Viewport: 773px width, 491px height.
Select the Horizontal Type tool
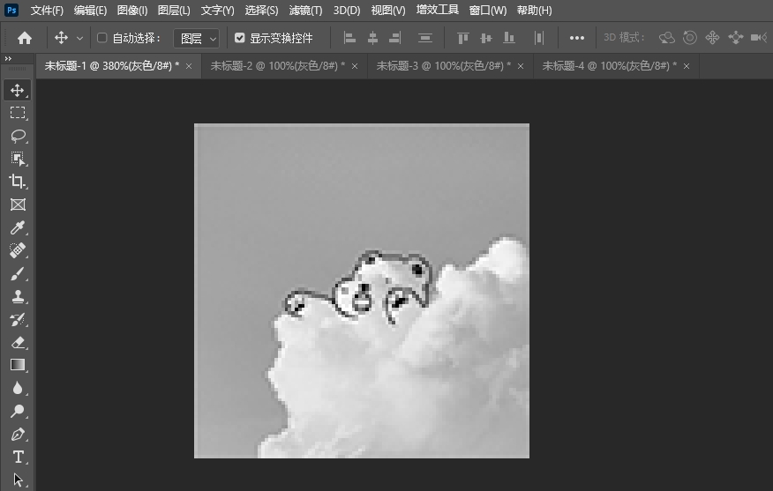[x=18, y=457]
